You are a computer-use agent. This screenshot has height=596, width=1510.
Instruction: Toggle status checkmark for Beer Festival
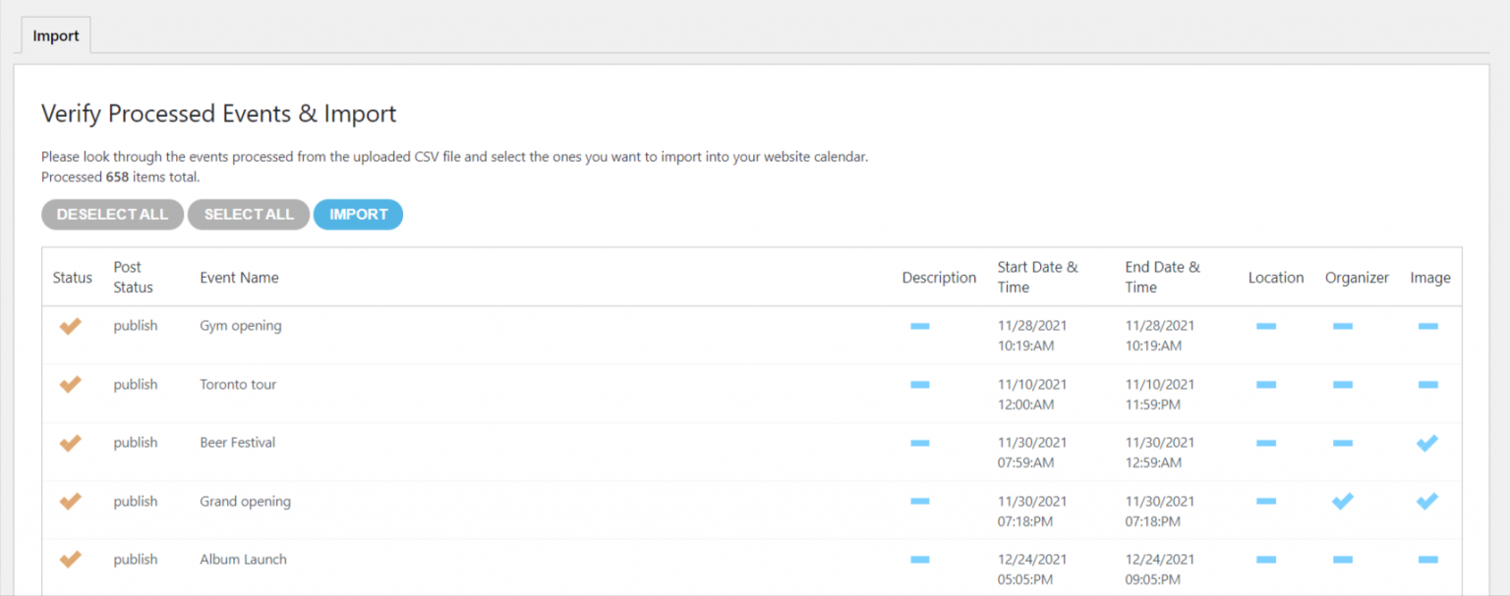click(x=70, y=443)
